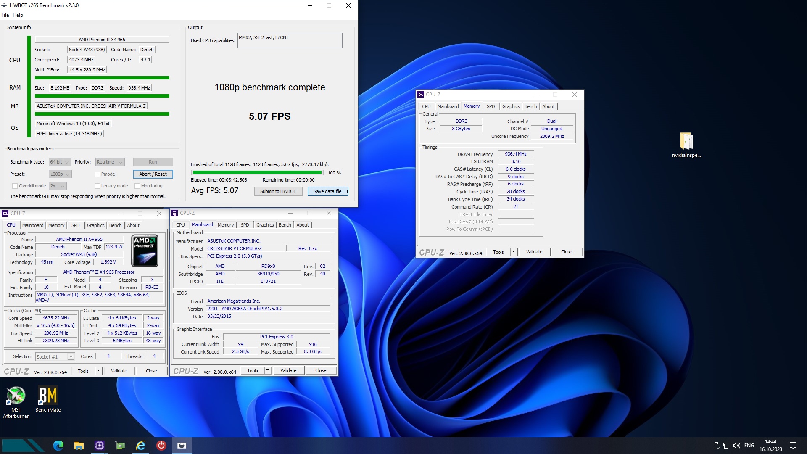The height and width of the screenshot is (454, 807).
Task: Click the AMD Phenom II logo image
Action: [145, 251]
